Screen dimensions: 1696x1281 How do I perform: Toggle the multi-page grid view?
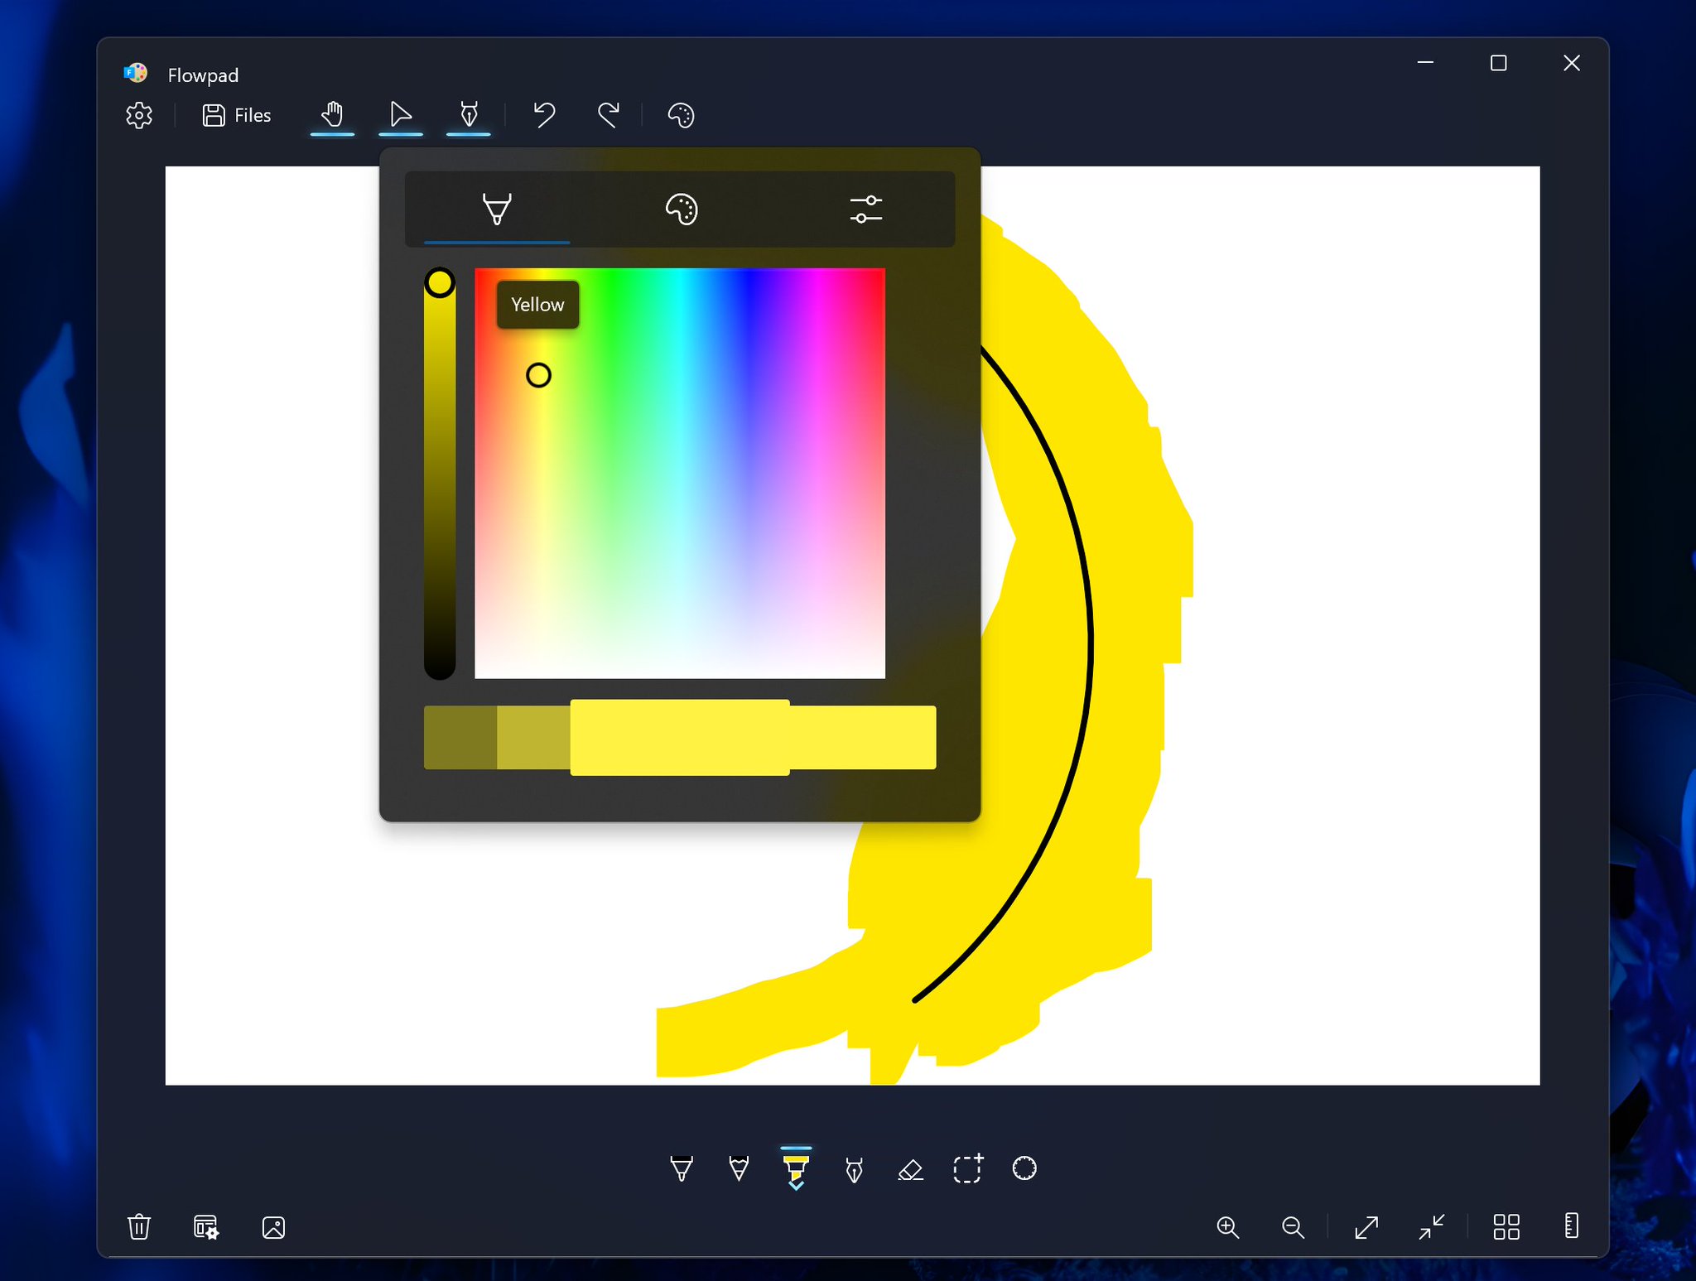[x=1507, y=1228]
